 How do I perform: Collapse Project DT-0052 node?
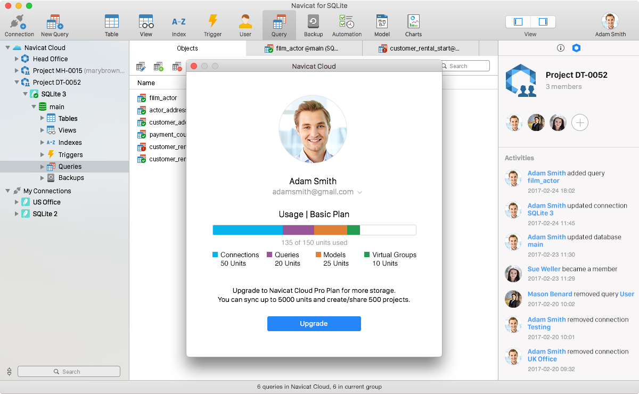[17, 83]
